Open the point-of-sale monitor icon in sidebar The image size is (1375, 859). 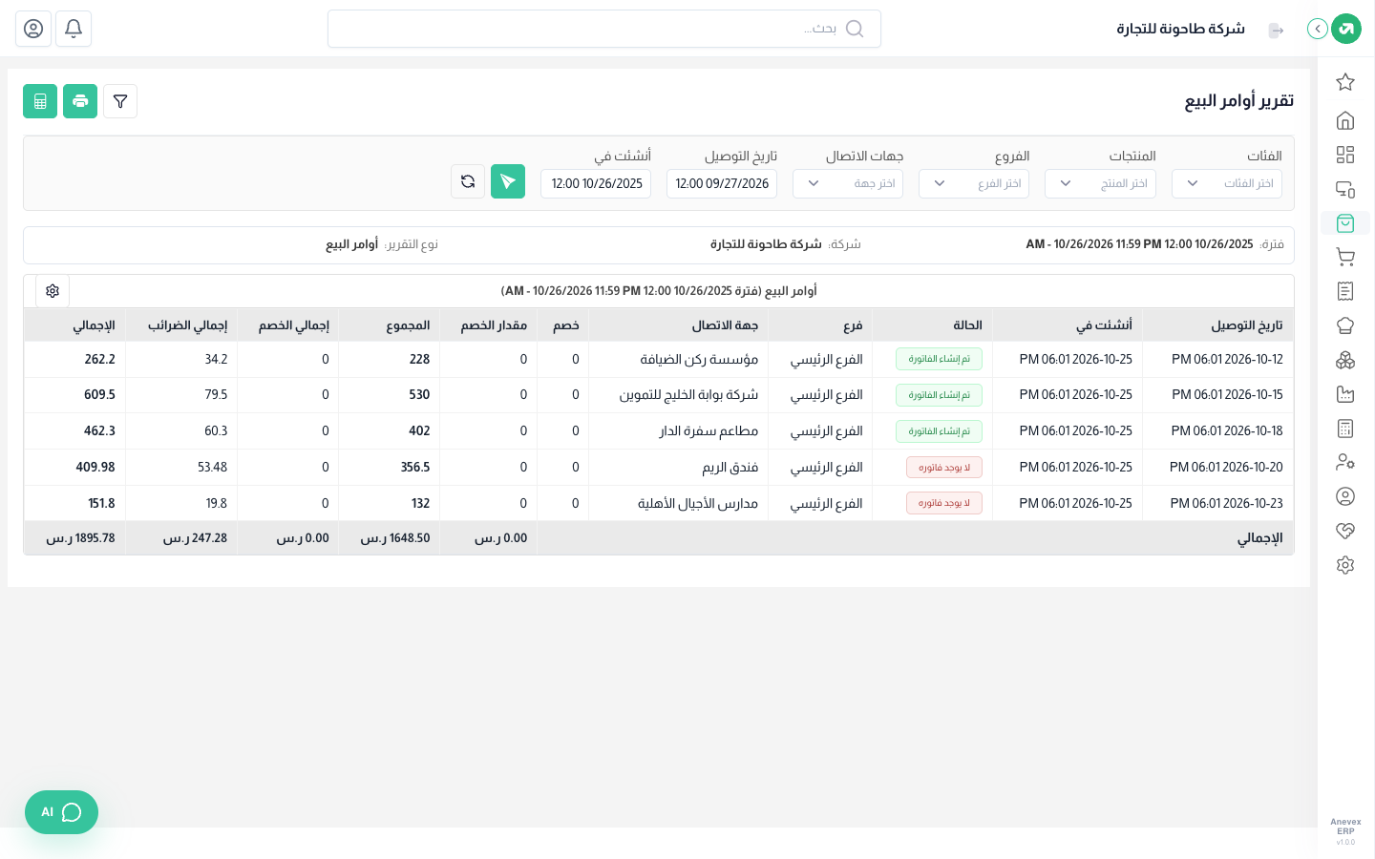[x=1345, y=189]
